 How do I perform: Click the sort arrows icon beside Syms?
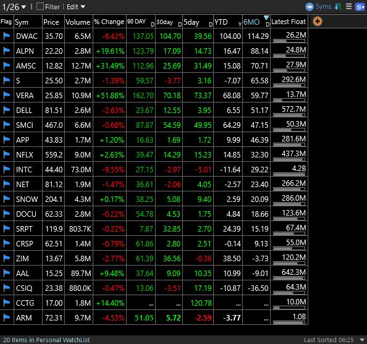[338, 7]
